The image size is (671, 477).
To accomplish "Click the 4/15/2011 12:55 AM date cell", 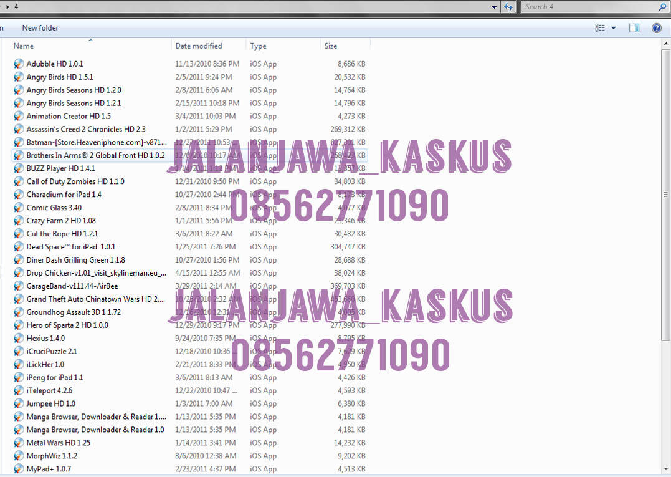I will [x=207, y=272].
